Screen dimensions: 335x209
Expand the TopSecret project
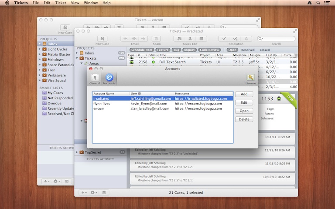coord(77,152)
